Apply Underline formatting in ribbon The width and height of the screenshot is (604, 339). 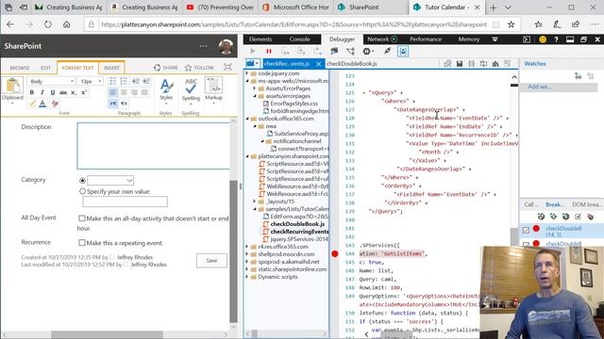tap(53, 92)
